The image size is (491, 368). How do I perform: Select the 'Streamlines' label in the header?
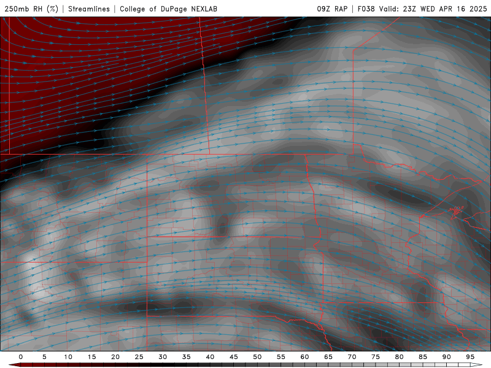(x=89, y=9)
